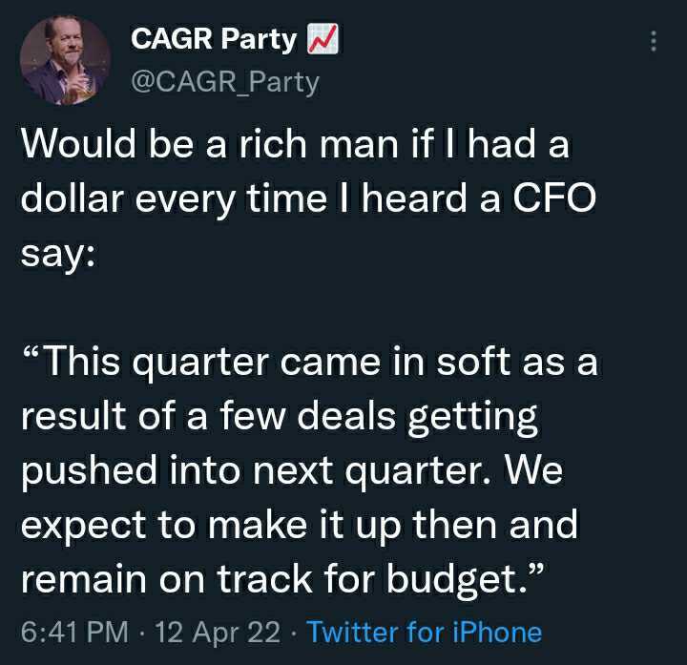Click the word "expect" in the tweet

82,525
